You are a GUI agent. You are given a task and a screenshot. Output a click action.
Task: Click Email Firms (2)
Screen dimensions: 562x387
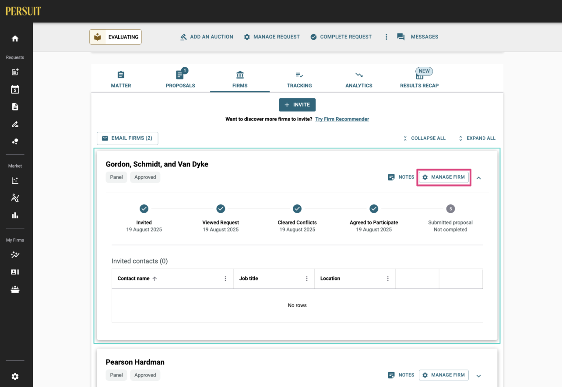click(127, 138)
